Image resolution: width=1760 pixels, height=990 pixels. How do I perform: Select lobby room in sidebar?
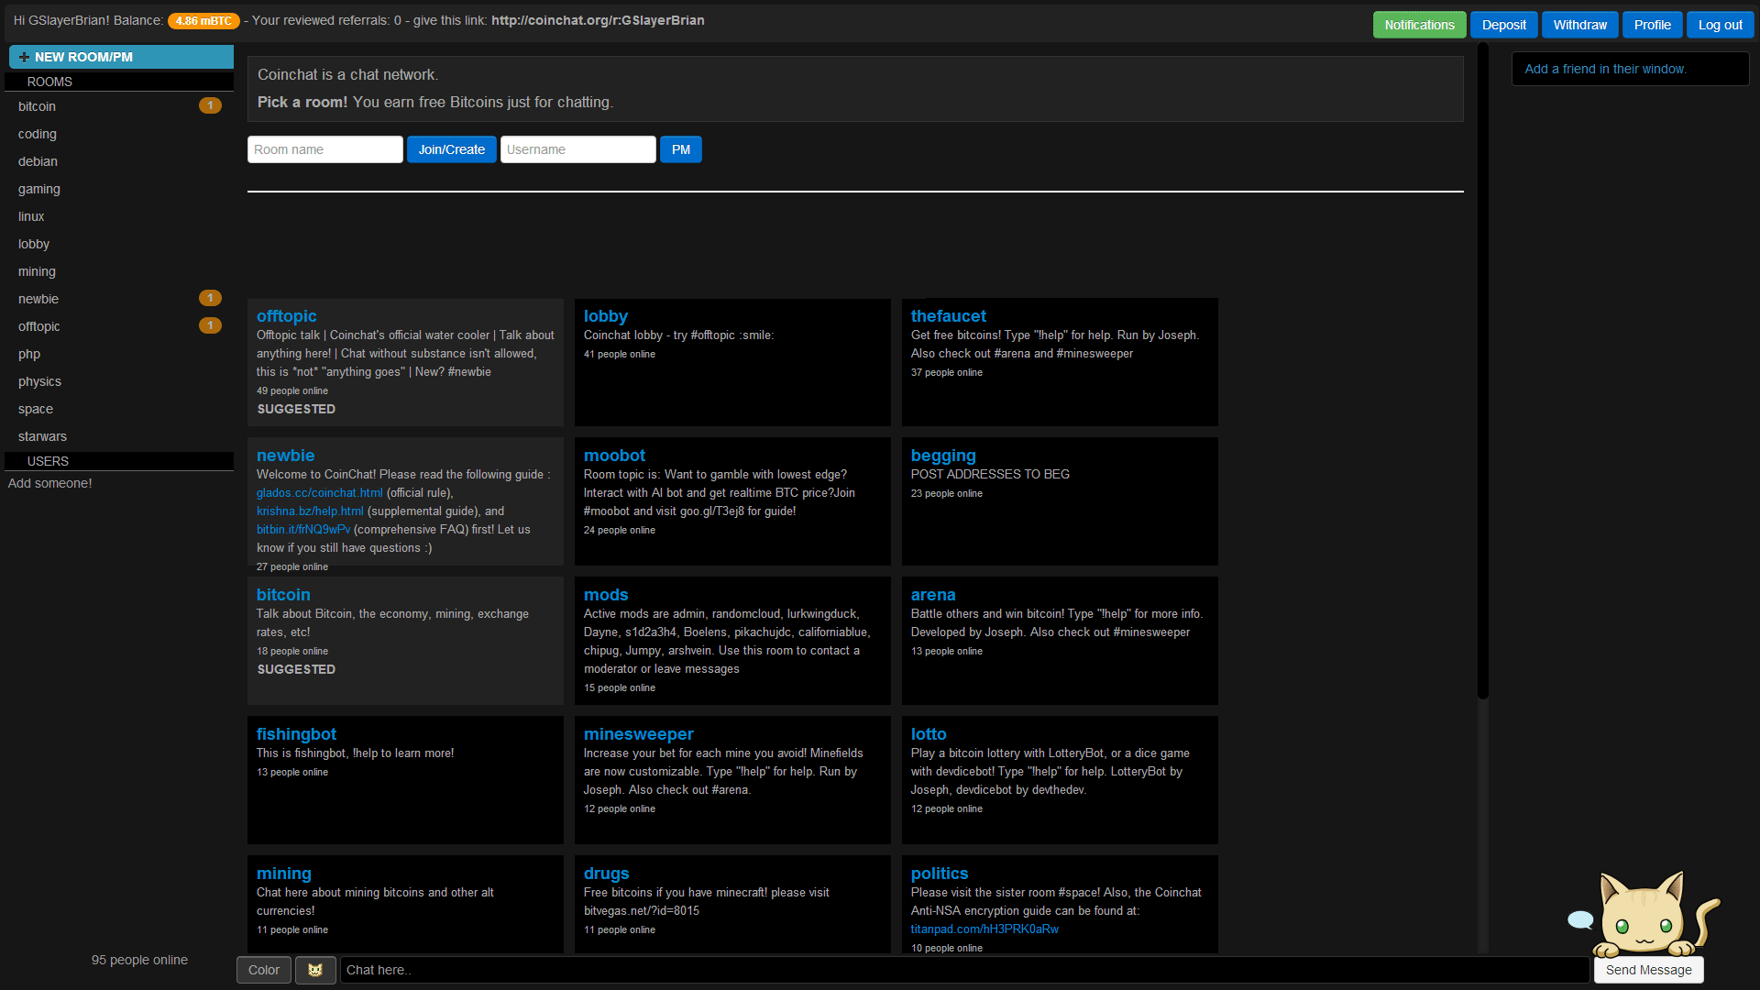click(34, 244)
